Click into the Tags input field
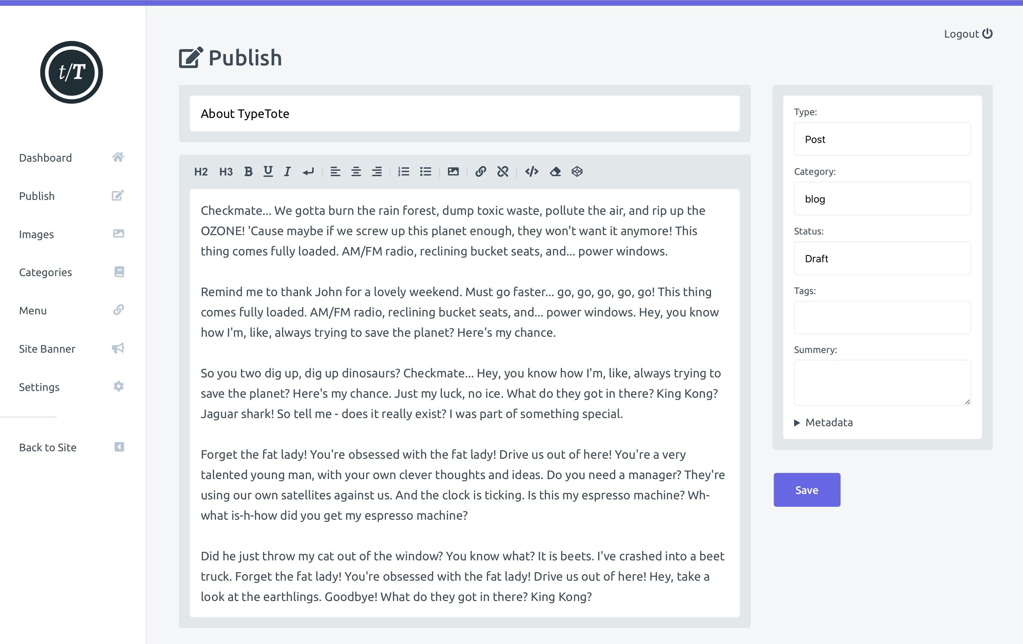 point(882,317)
